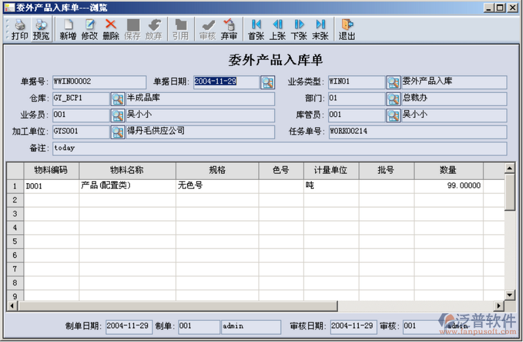523x342 pixels.
Task: Click 弃审 to un-approve the document
Action: [229, 29]
